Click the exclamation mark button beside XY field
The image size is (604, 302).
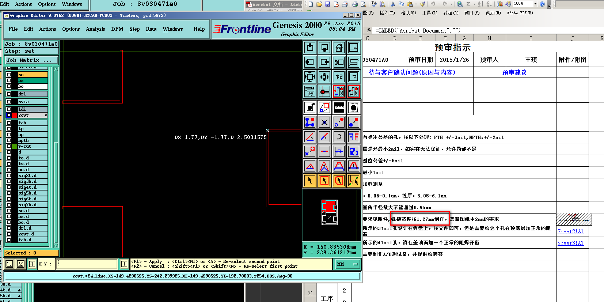point(124,264)
